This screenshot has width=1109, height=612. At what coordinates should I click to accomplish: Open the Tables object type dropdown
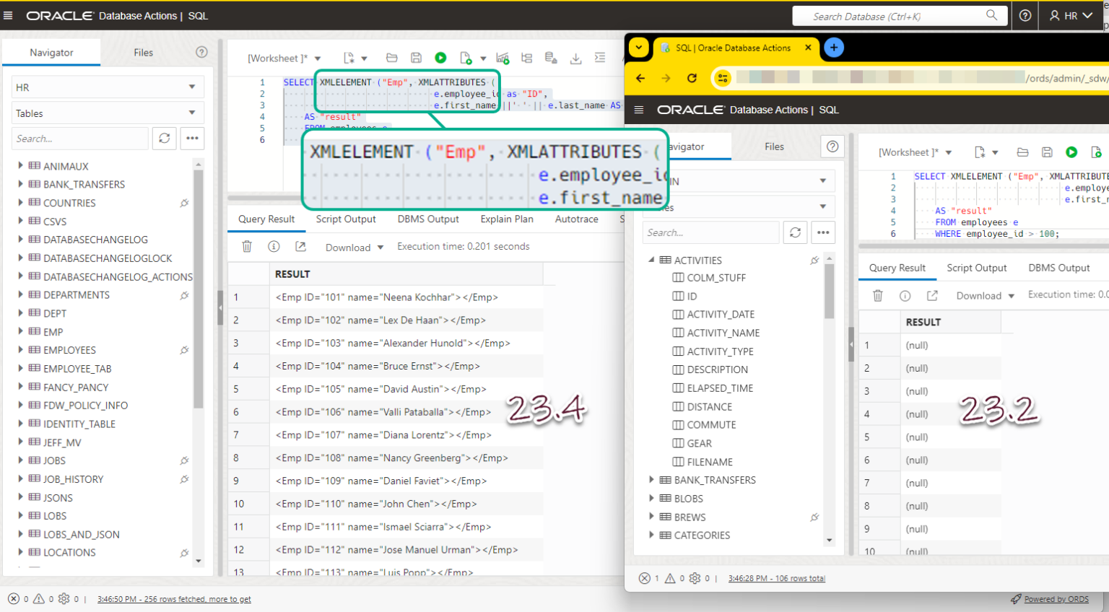point(108,113)
